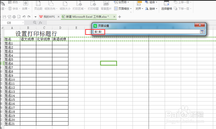Click the selected green-bordered cell G8
This screenshot has width=216, height=129.
[x=109, y=63]
